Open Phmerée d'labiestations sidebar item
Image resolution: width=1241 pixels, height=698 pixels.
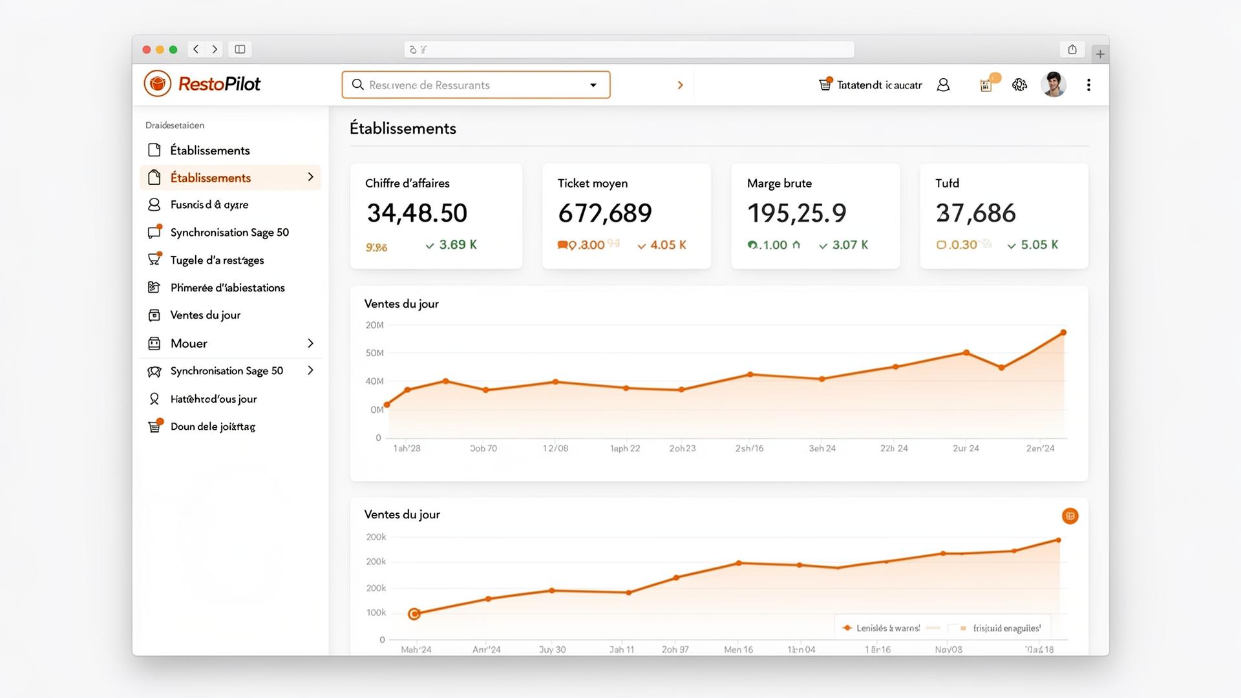[230, 288]
